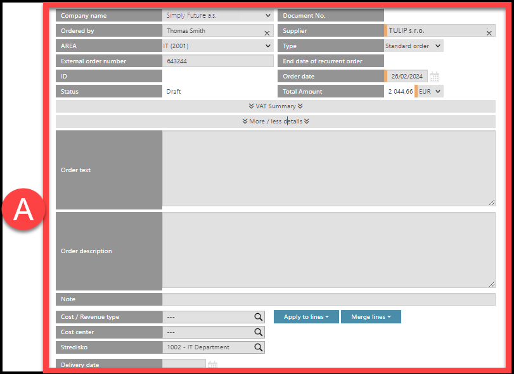Open the Delivery date calendar icon
This screenshot has height=374, width=514.
213,365
